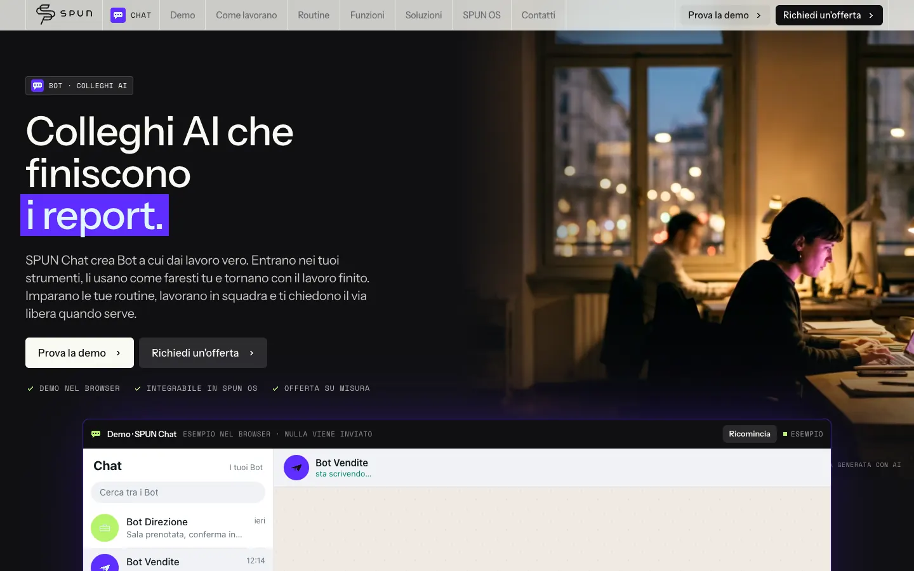Screen dimensions: 914x571
Task: Navigate to Soluzioni in the navbar
Action: (x=423, y=15)
